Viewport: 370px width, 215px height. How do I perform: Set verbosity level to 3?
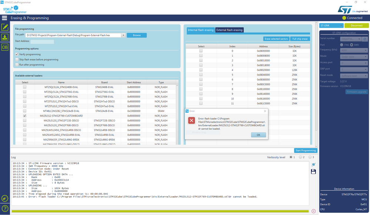coord(310,157)
